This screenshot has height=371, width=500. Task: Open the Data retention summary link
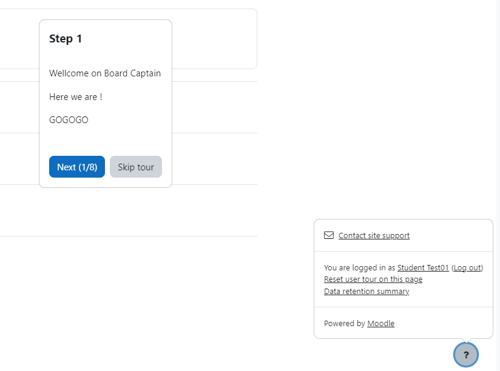pyautogui.click(x=367, y=291)
